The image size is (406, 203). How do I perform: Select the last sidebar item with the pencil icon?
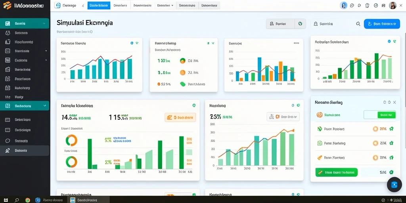tap(25, 150)
